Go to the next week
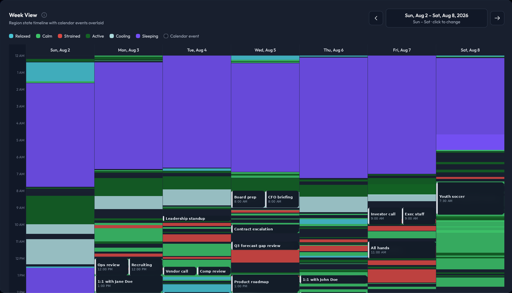Viewport: 512px width, 293px height. [497, 18]
